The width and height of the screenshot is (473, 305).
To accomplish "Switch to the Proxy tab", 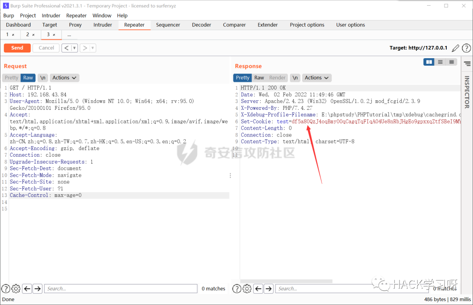I will tap(75, 25).
